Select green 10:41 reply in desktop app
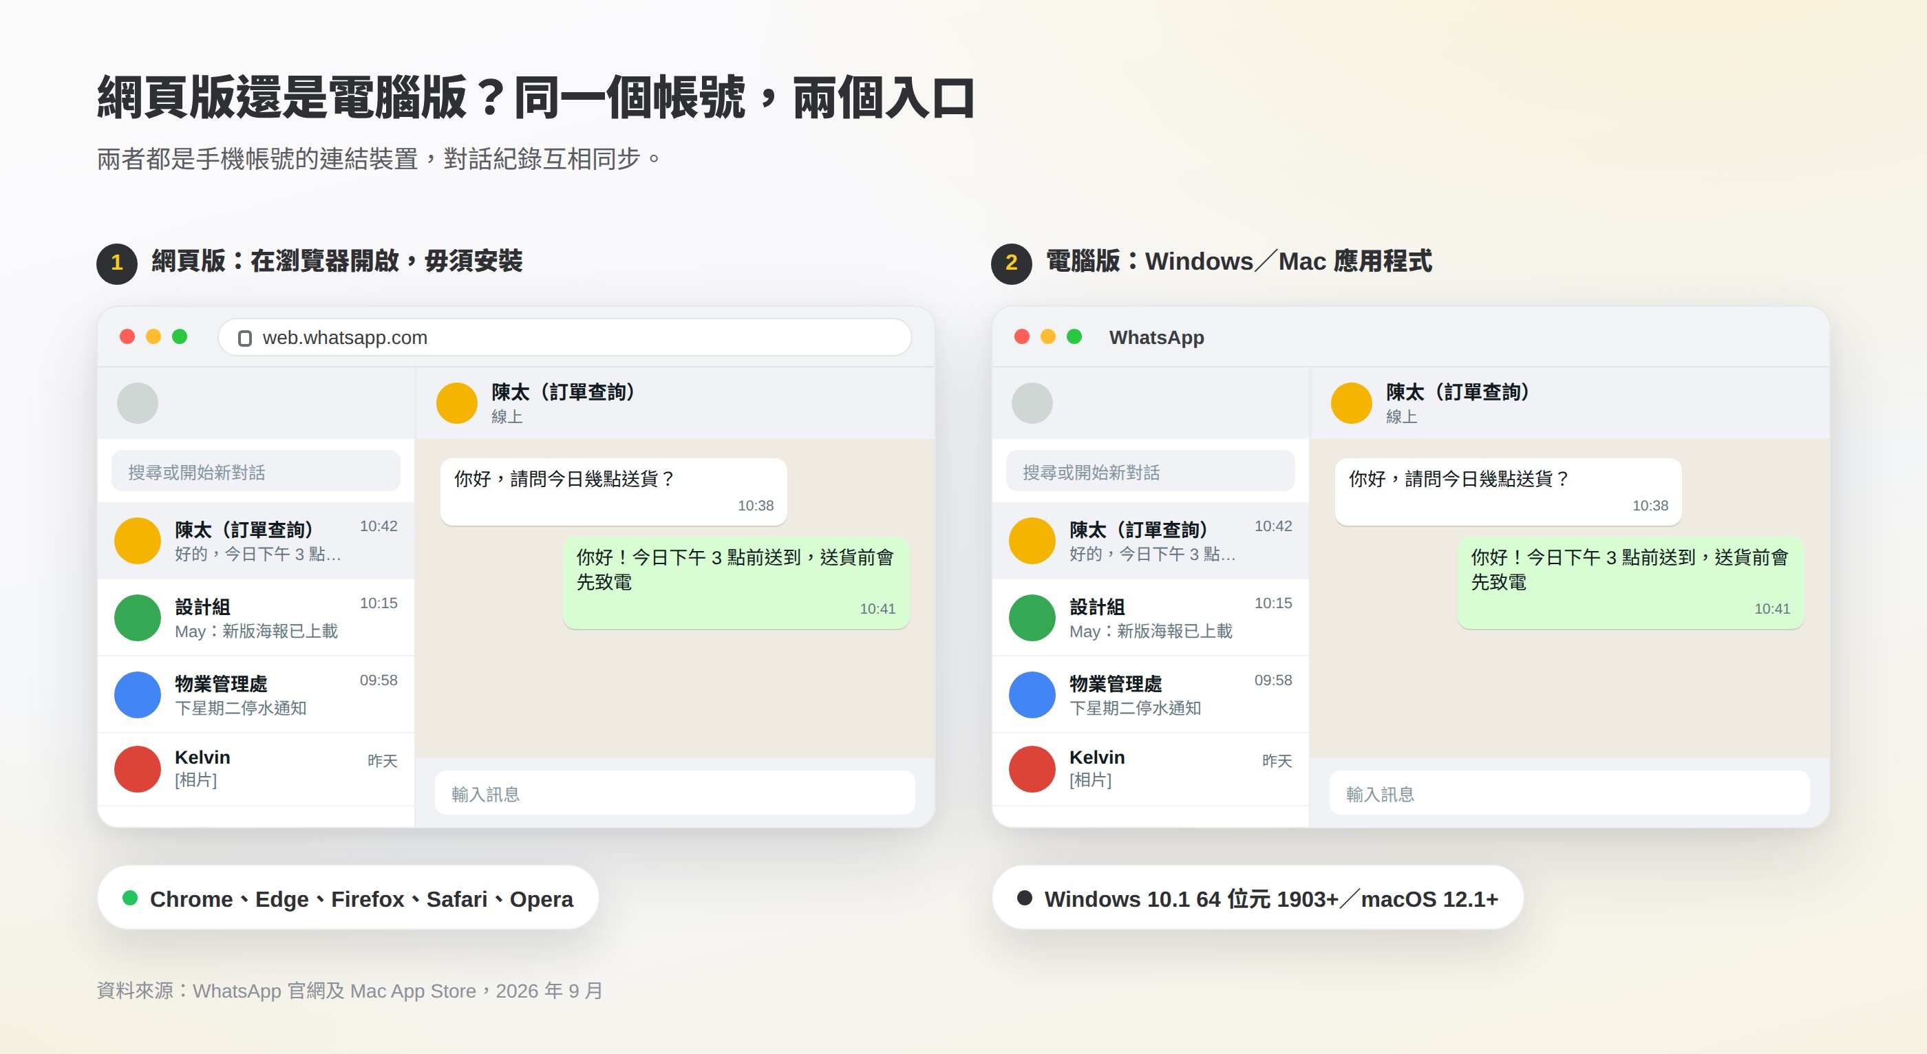This screenshot has width=1927, height=1054. [x=1631, y=582]
